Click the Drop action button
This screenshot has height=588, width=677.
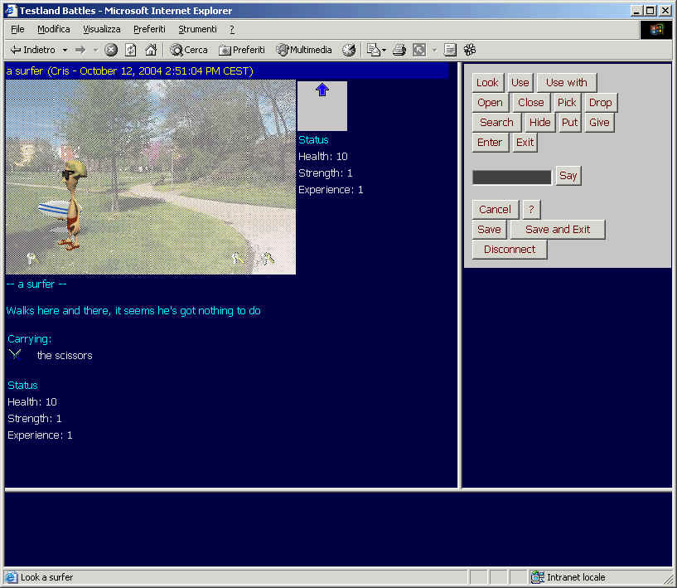pyautogui.click(x=600, y=102)
